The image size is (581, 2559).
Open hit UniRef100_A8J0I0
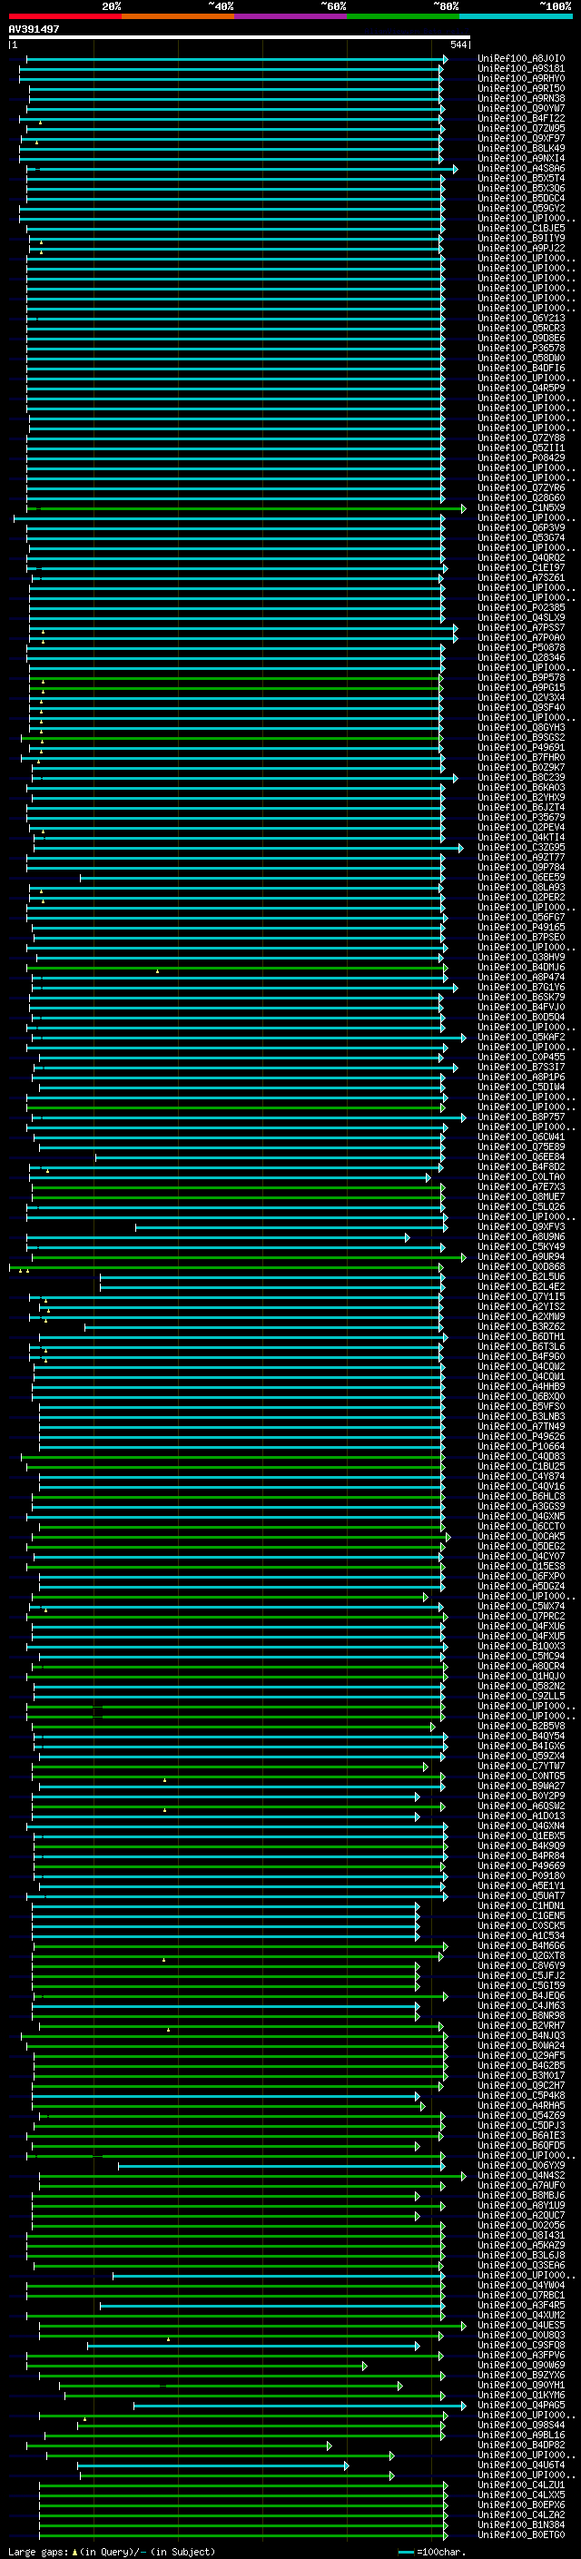pyautogui.click(x=521, y=59)
